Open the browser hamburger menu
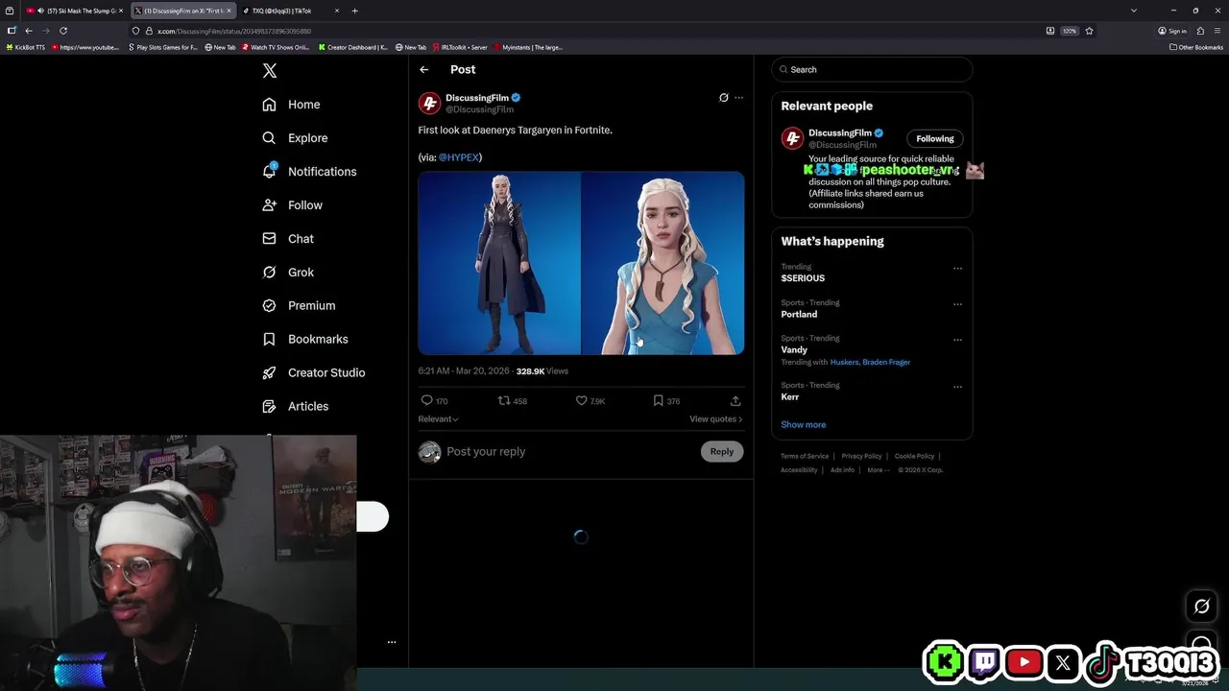This screenshot has width=1229, height=691. pos(1217,31)
